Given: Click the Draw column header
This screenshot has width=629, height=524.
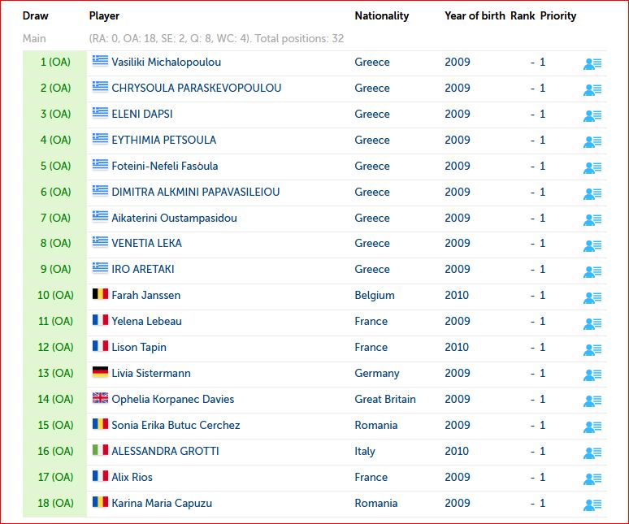Looking at the screenshot, I should (35, 15).
